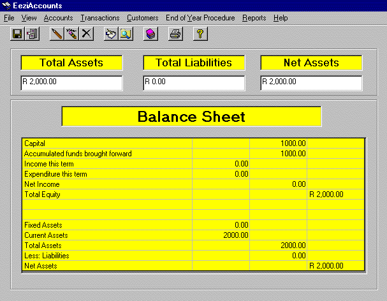The image size is (387, 301).
Task: Open the Customers menu
Action: click(142, 18)
